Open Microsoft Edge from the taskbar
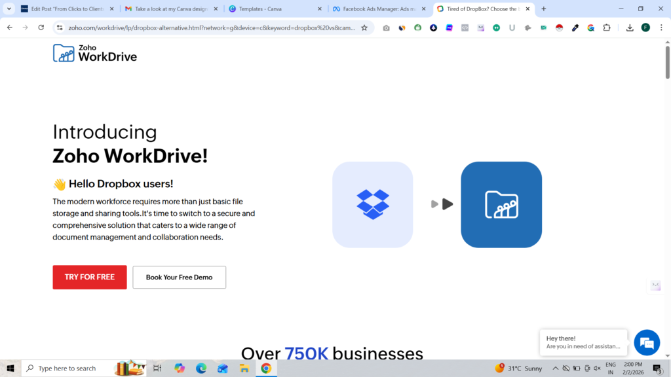The height and width of the screenshot is (377, 671). [201, 368]
